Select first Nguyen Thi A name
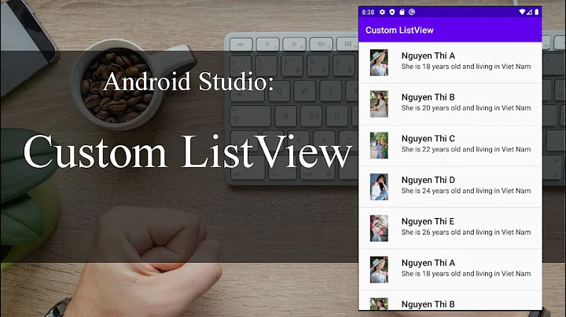This screenshot has width=566, height=317. click(x=428, y=56)
